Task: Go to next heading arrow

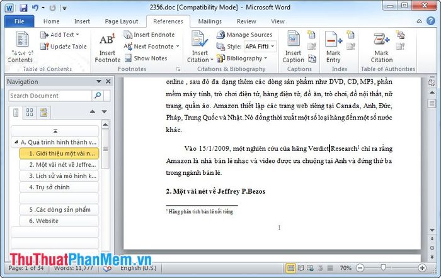Action: pyautogui.click(x=104, y=112)
